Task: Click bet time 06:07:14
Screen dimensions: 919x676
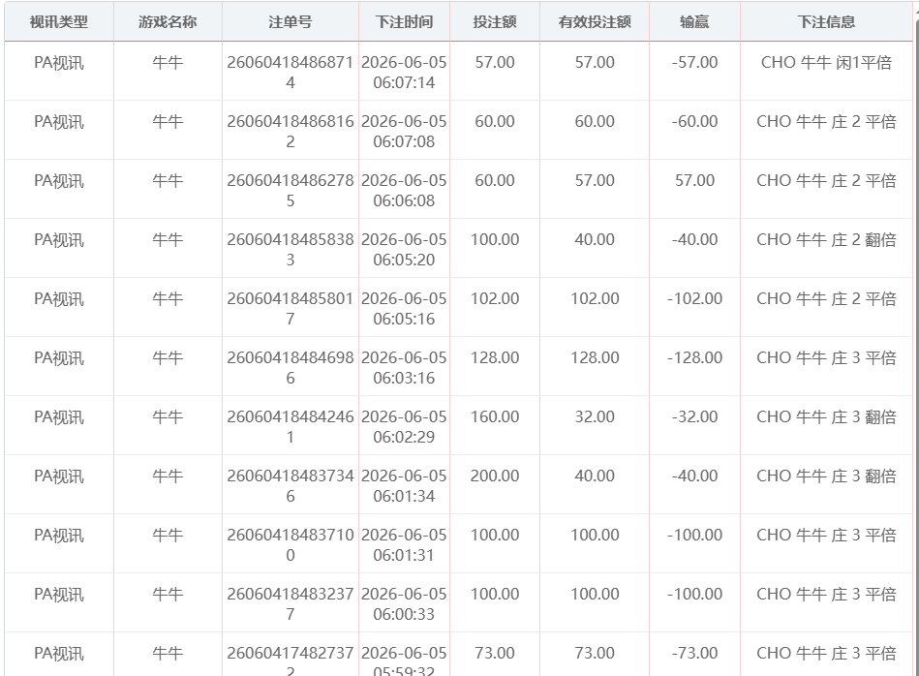Action: pos(404,82)
